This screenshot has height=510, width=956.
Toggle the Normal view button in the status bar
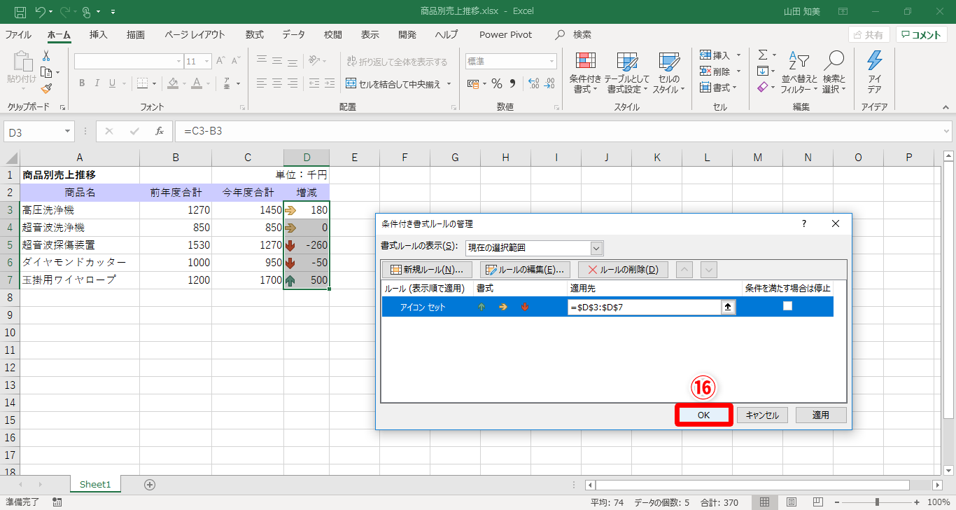click(765, 502)
